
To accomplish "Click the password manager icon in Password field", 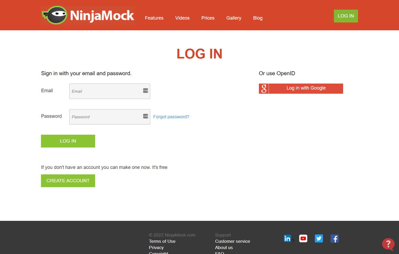I will (x=146, y=116).
